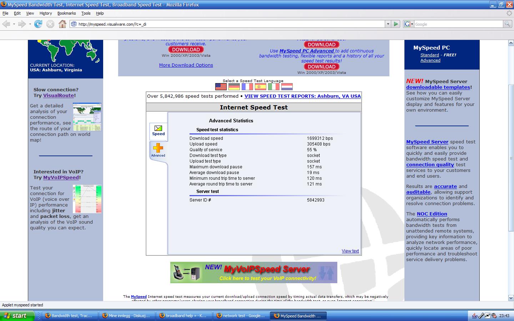Screen dimensions: 514x321
Task: Open the back history dropdown arrow
Action: tap(14, 24)
